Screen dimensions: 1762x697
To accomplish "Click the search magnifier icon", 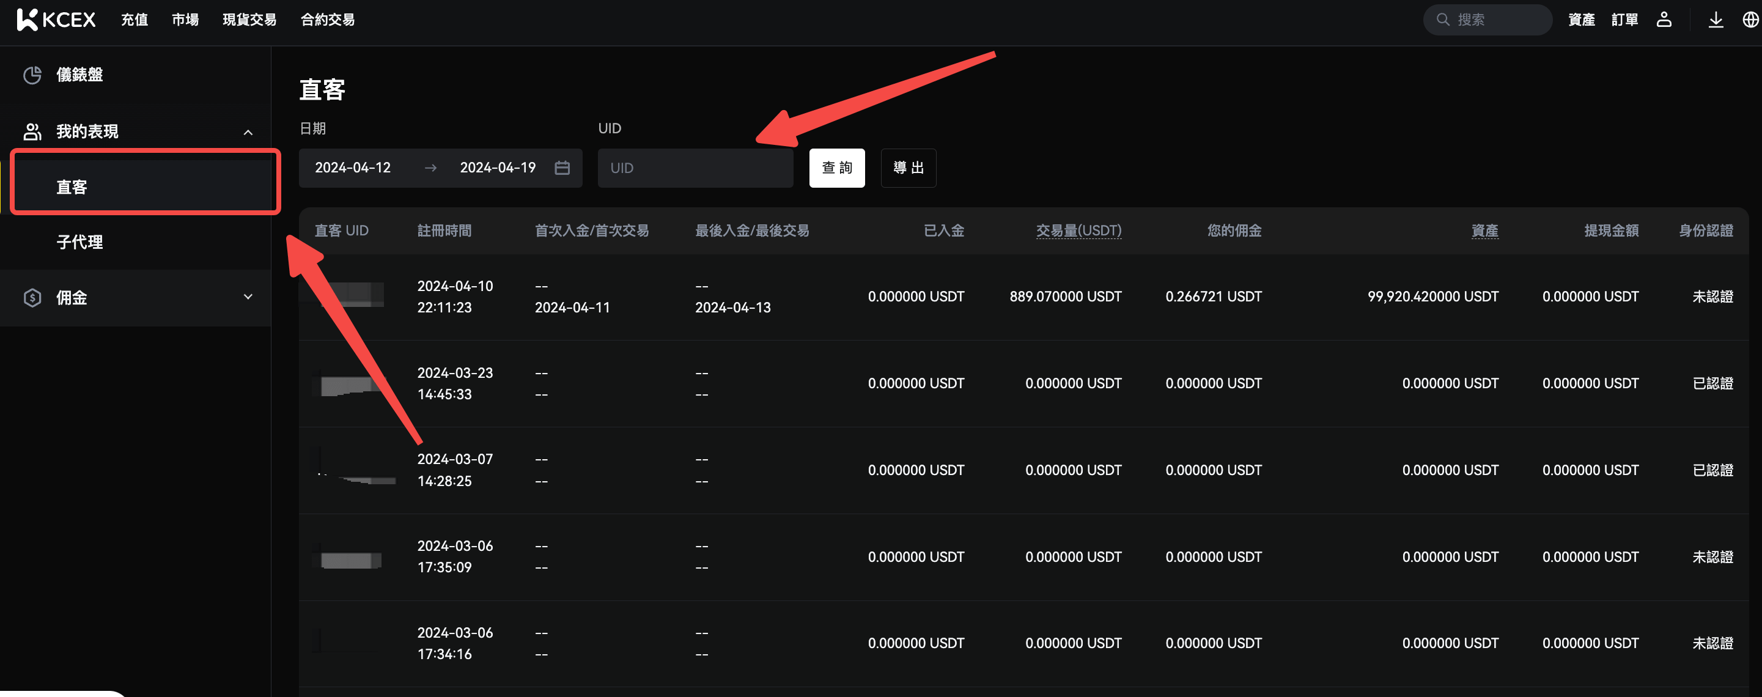I will pyautogui.click(x=1443, y=20).
